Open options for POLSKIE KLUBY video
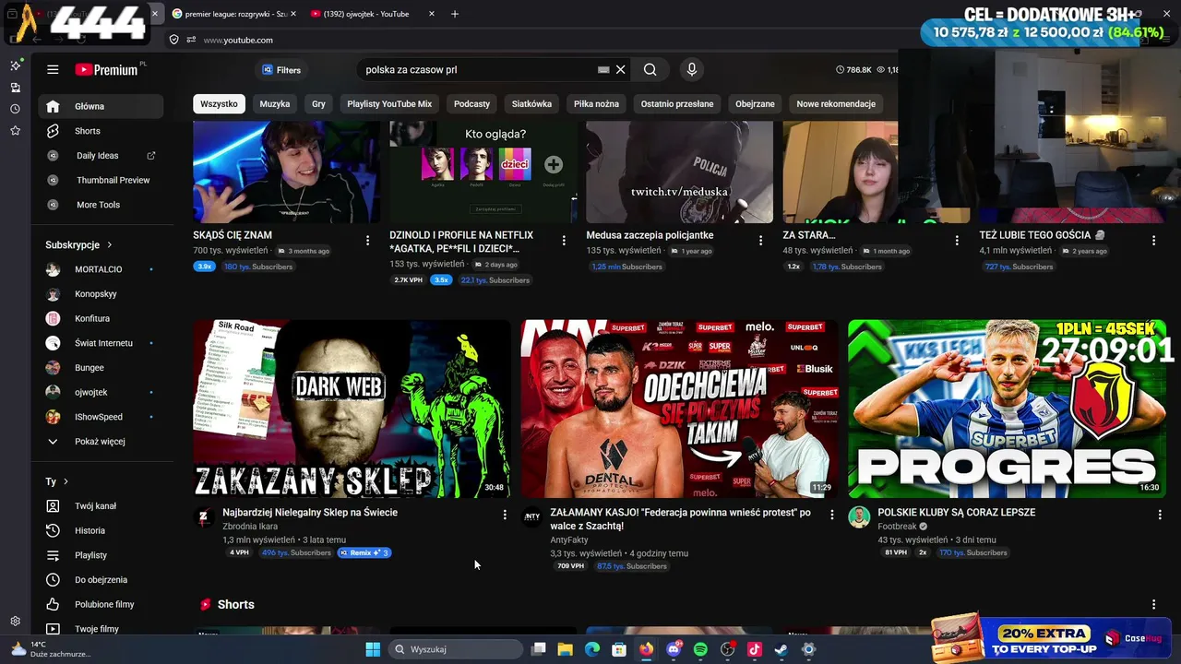1181x664 pixels. pyautogui.click(x=1160, y=515)
